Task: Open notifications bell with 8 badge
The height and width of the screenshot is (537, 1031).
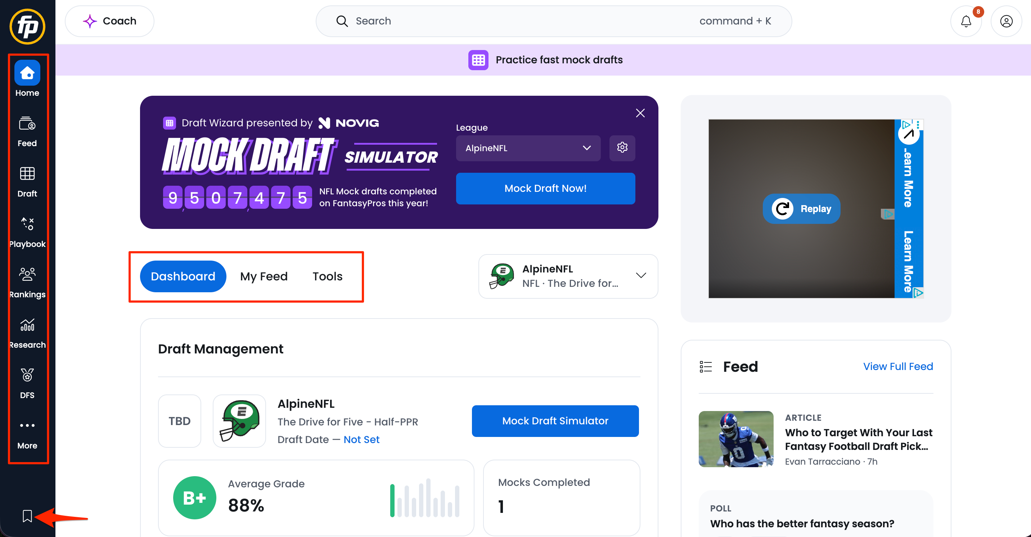Action: (966, 21)
